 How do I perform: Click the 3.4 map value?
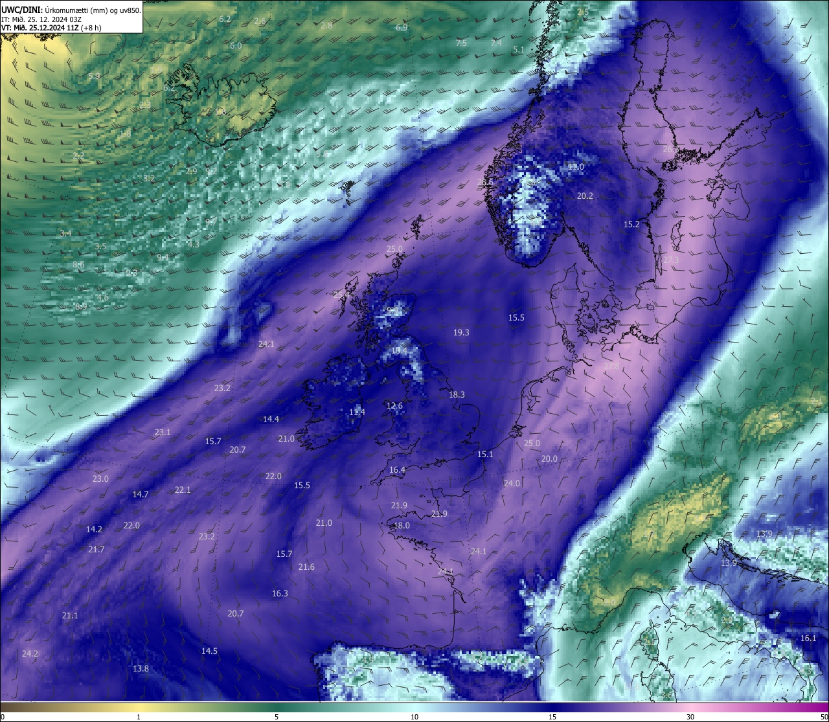65,233
